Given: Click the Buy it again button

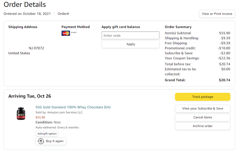Looking at the screenshot, I should click(x=51, y=141).
